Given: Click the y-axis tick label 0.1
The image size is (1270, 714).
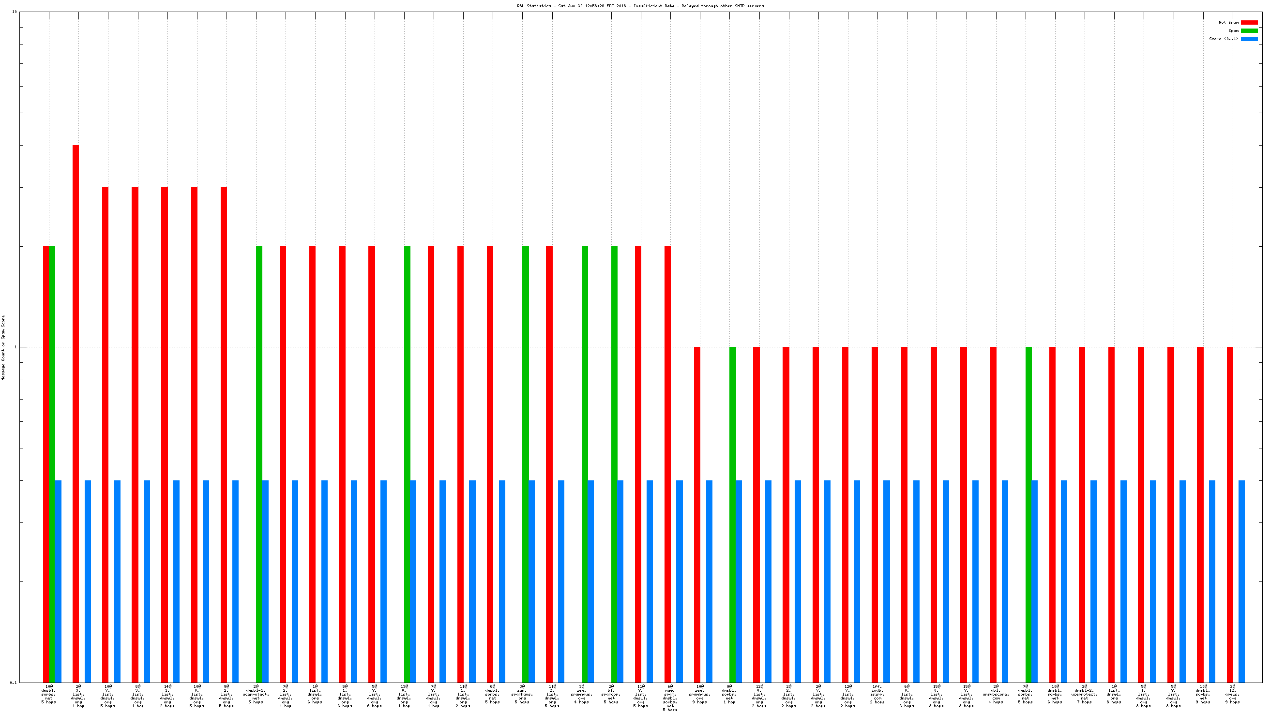Looking at the screenshot, I should 14,683.
